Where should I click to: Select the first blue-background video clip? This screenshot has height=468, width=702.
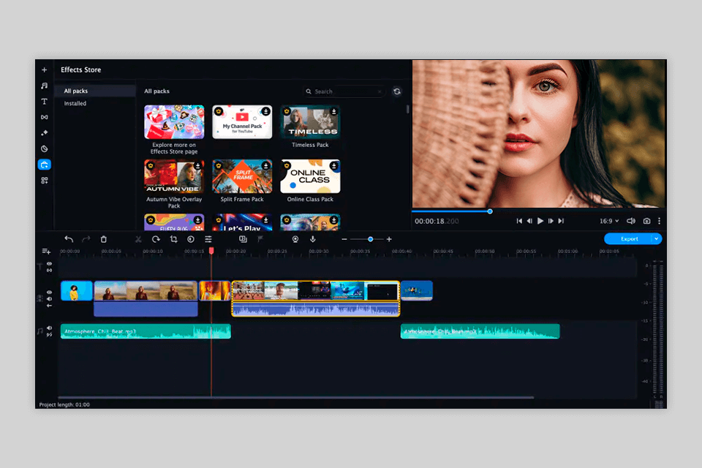(77, 290)
